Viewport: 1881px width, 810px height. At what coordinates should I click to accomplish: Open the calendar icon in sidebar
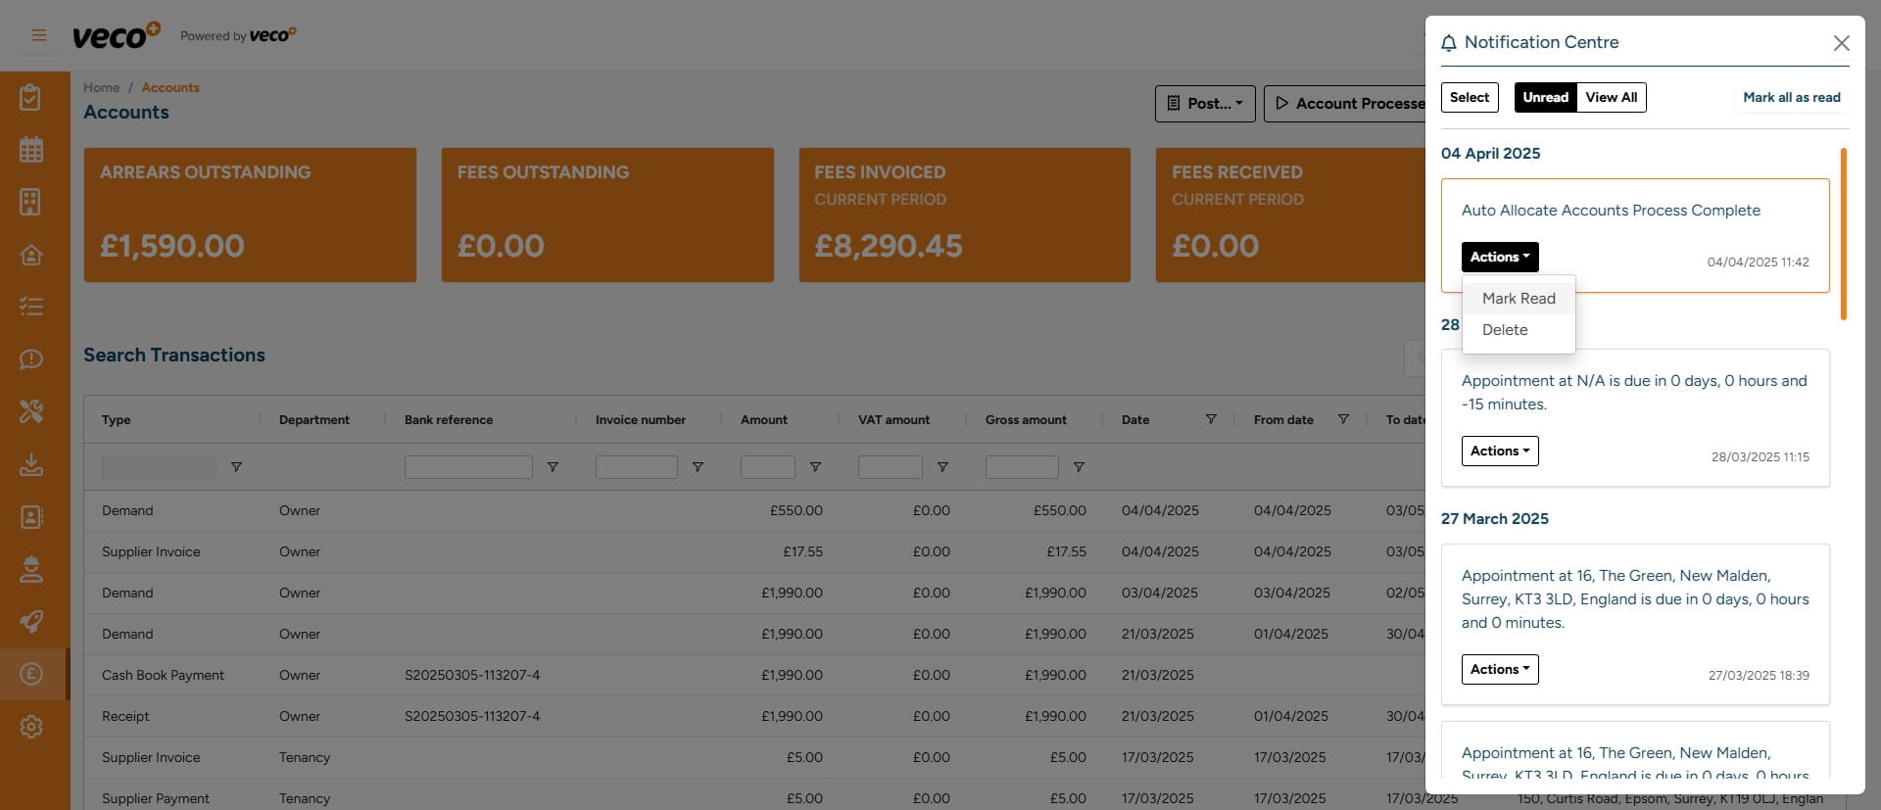[31, 150]
